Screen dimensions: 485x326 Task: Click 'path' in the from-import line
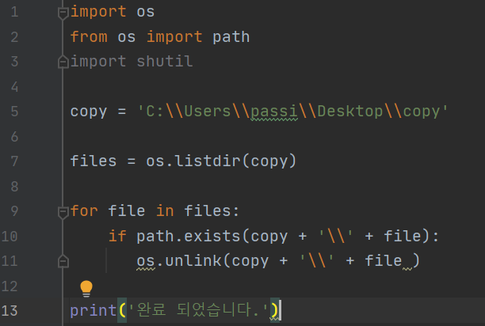tap(231, 37)
